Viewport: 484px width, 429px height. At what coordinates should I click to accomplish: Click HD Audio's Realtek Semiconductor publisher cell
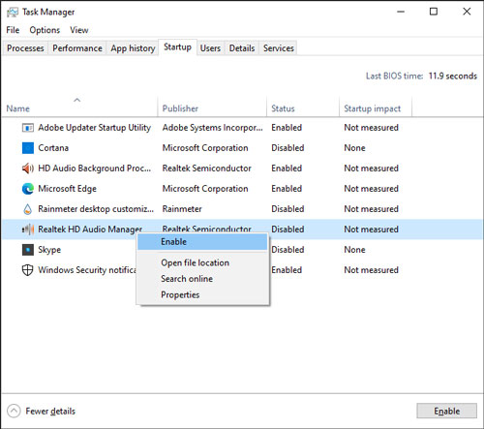point(206,169)
